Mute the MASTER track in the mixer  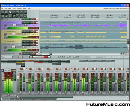point(12,70)
